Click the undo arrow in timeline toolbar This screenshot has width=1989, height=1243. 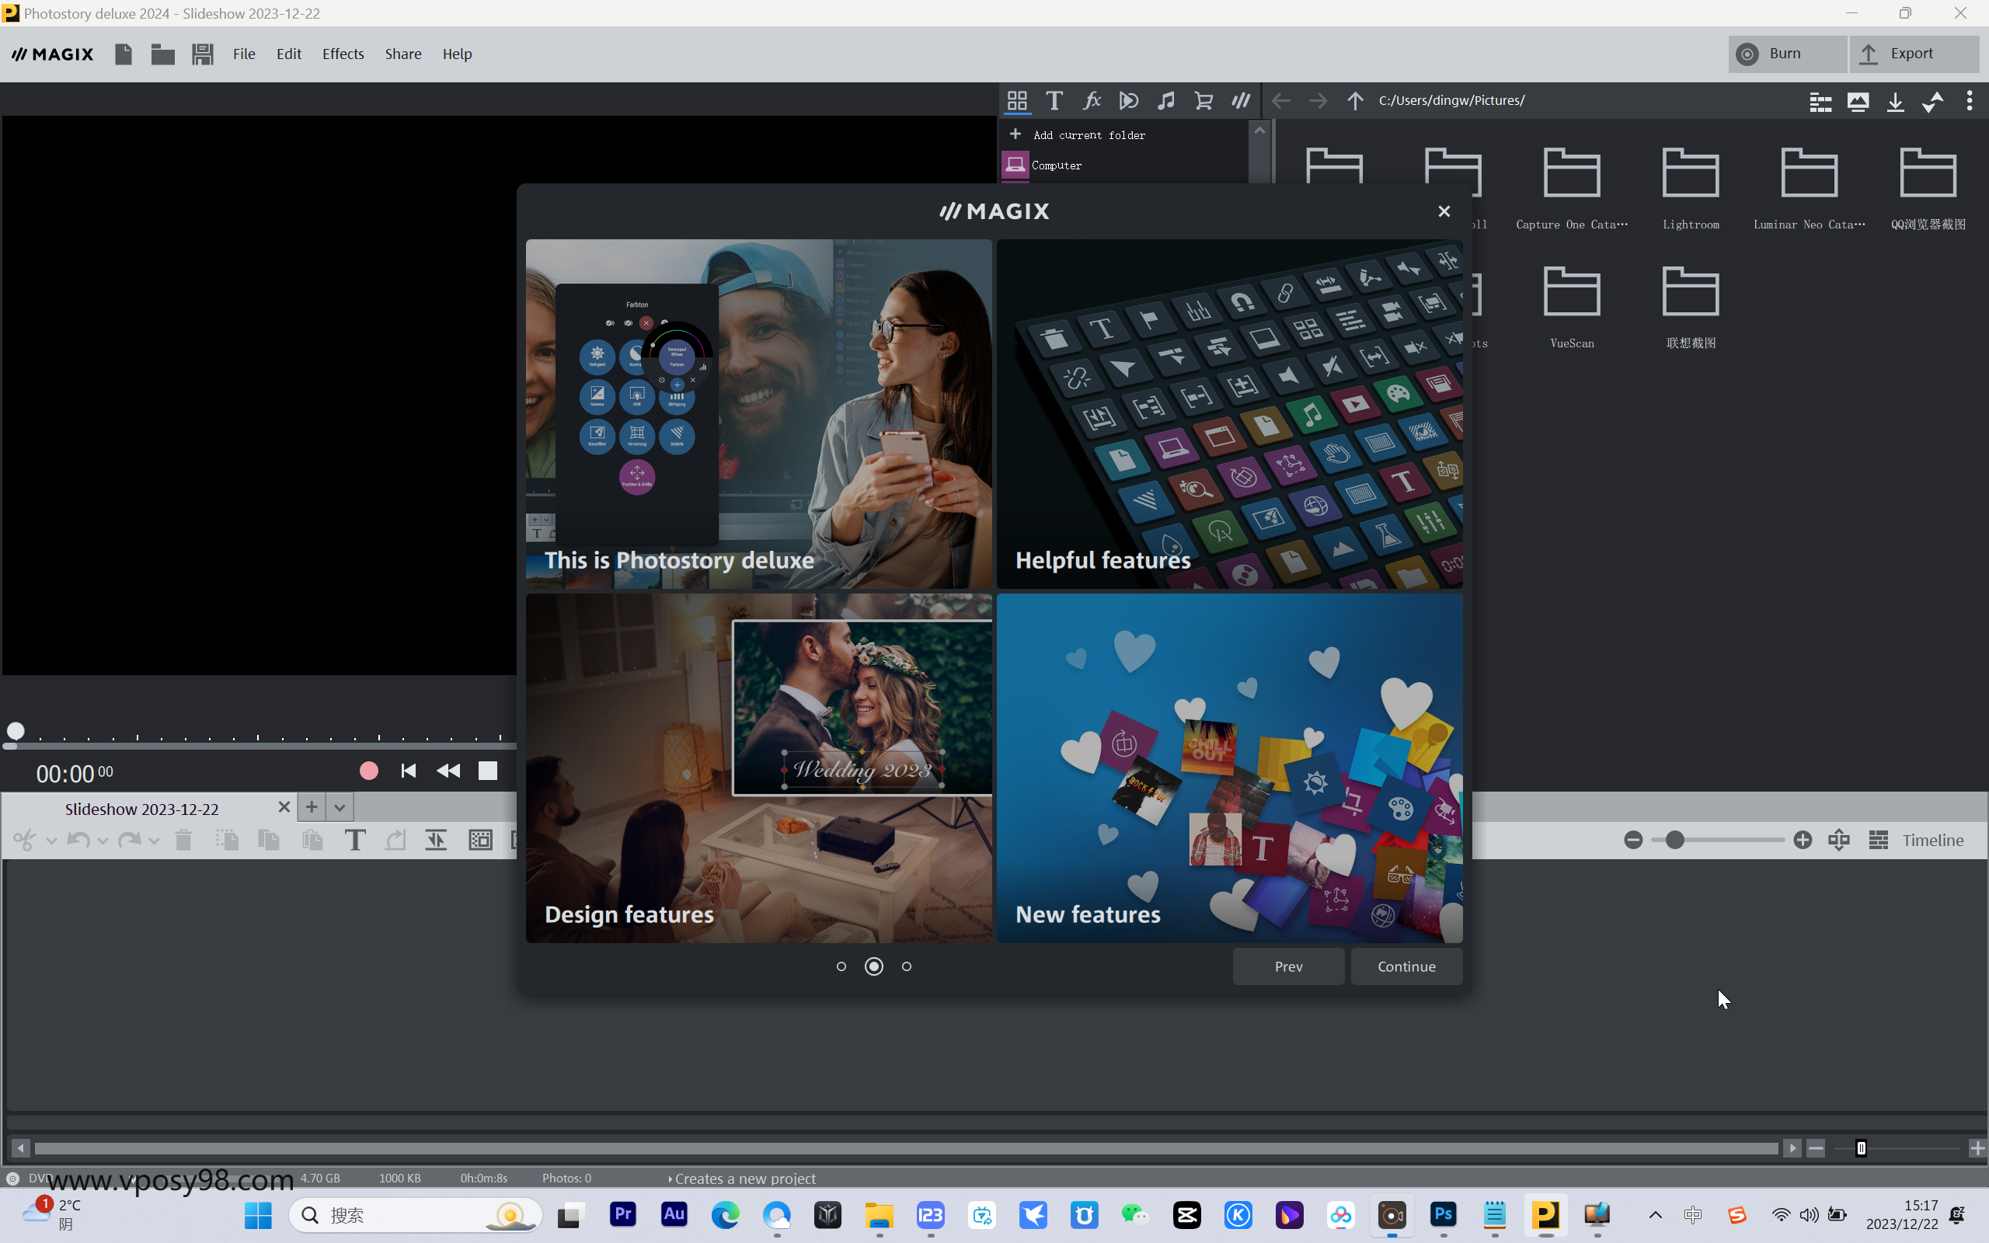click(x=78, y=839)
